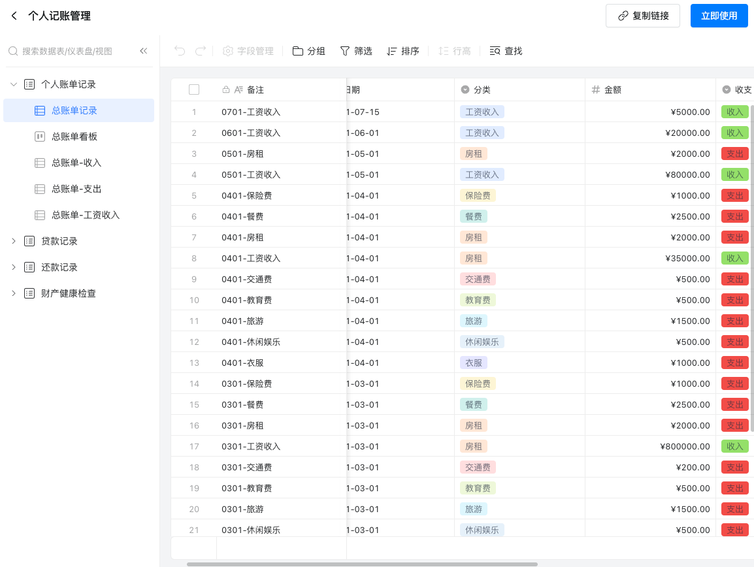This screenshot has width=754, height=567.
Task: Collapse the left sidebar with the « icon
Action: click(144, 50)
